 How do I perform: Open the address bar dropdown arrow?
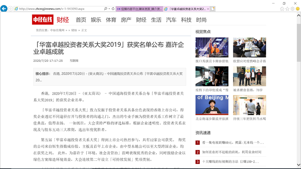click(109, 9)
